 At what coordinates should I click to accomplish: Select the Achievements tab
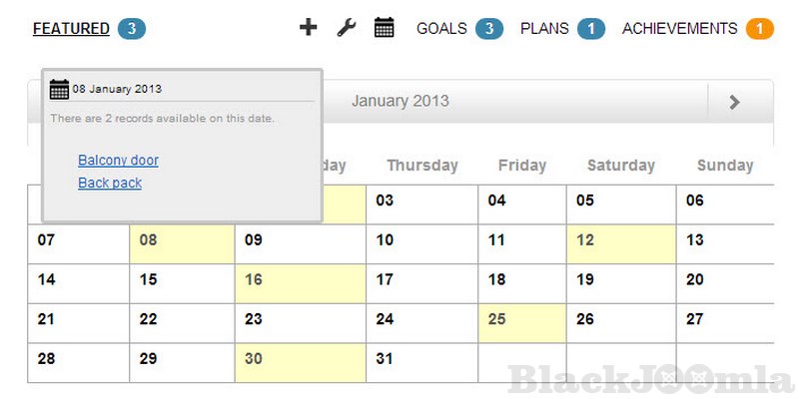tap(679, 29)
